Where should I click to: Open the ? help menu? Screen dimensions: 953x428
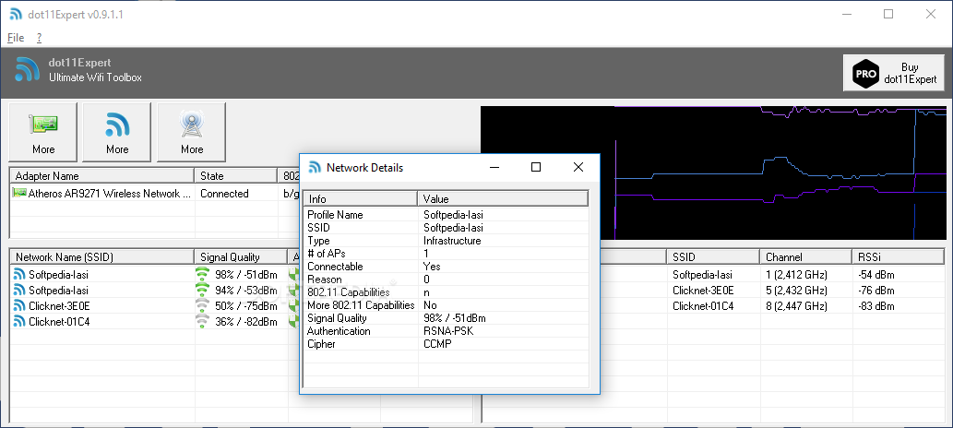coord(39,38)
